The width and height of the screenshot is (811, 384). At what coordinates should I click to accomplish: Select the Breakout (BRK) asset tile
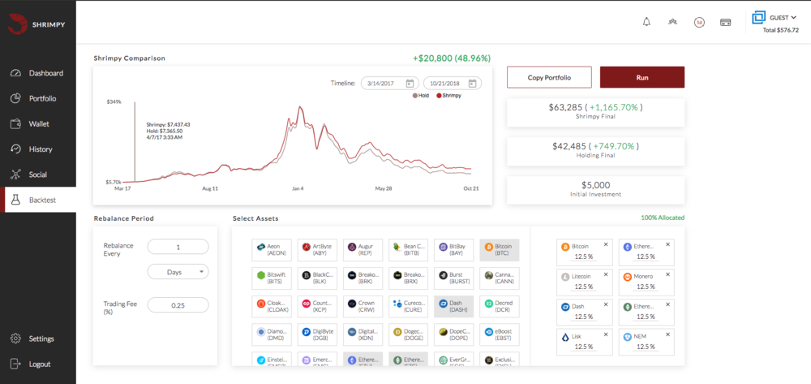[x=363, y=278]
